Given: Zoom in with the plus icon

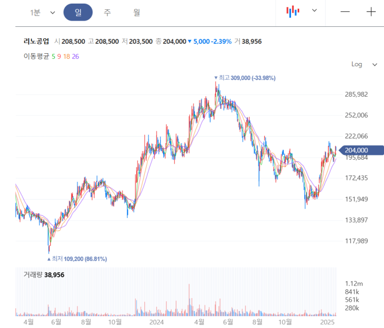Looking at the screenshot, I should [371, 12].
